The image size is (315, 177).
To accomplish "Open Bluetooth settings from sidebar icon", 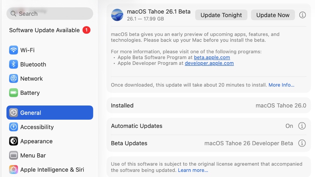I will click(x=14, y=64).
